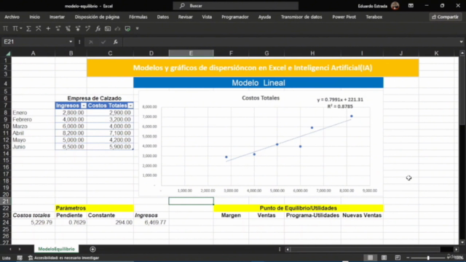Image resolution: width=466 pixels, height=262 pixels.
Task: Click the trendline equation label on chart
Action: pyautogui.click(x=340, y=103)
